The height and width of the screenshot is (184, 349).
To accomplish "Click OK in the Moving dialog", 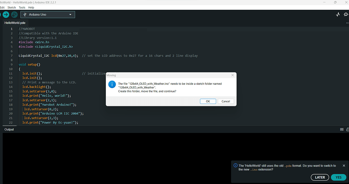I will pos(208,101).
